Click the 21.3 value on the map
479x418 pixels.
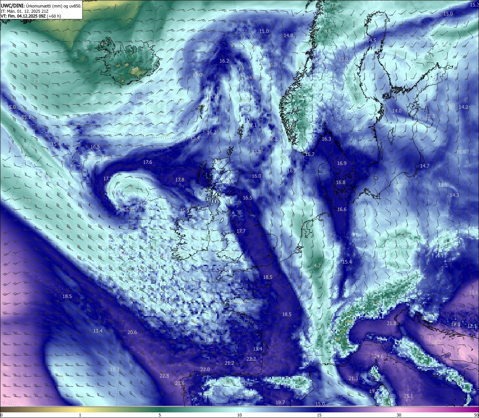(x=353, y=379)
